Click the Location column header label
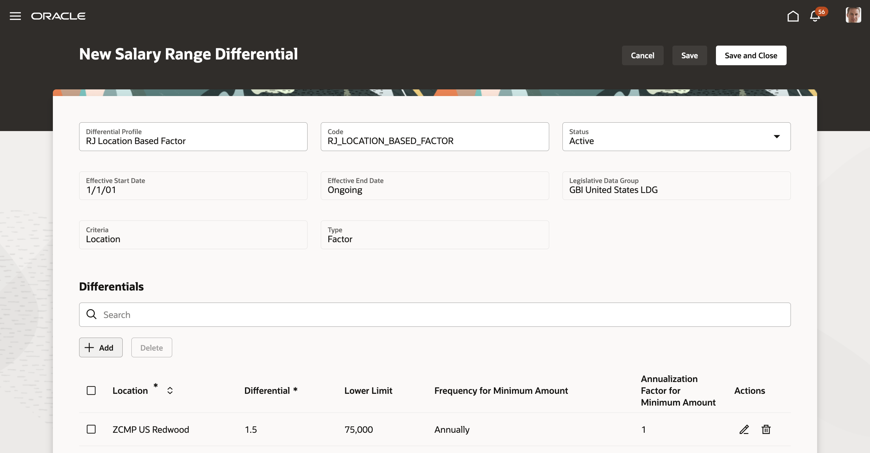 (130, 390)
